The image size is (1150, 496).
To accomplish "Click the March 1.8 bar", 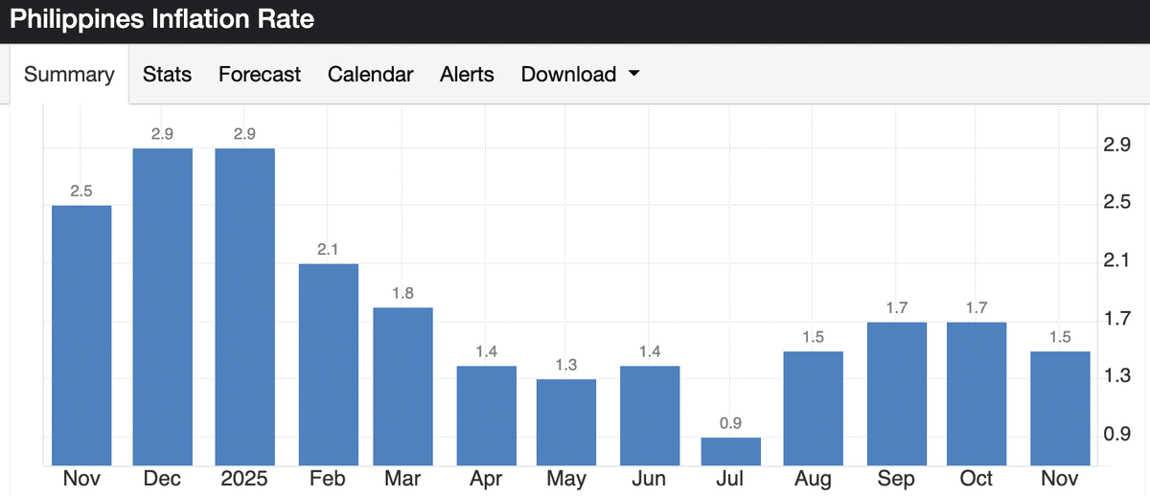I will 402,386.
